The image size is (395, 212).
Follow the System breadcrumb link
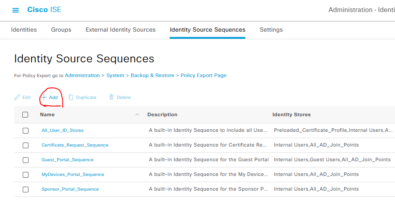[x=115, y=75]
